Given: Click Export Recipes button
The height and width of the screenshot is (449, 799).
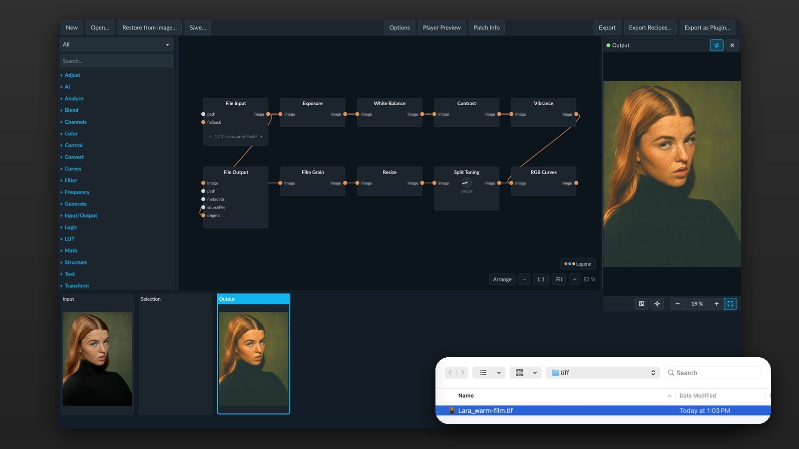Looking at the screenshot, I should pos(650,27).
